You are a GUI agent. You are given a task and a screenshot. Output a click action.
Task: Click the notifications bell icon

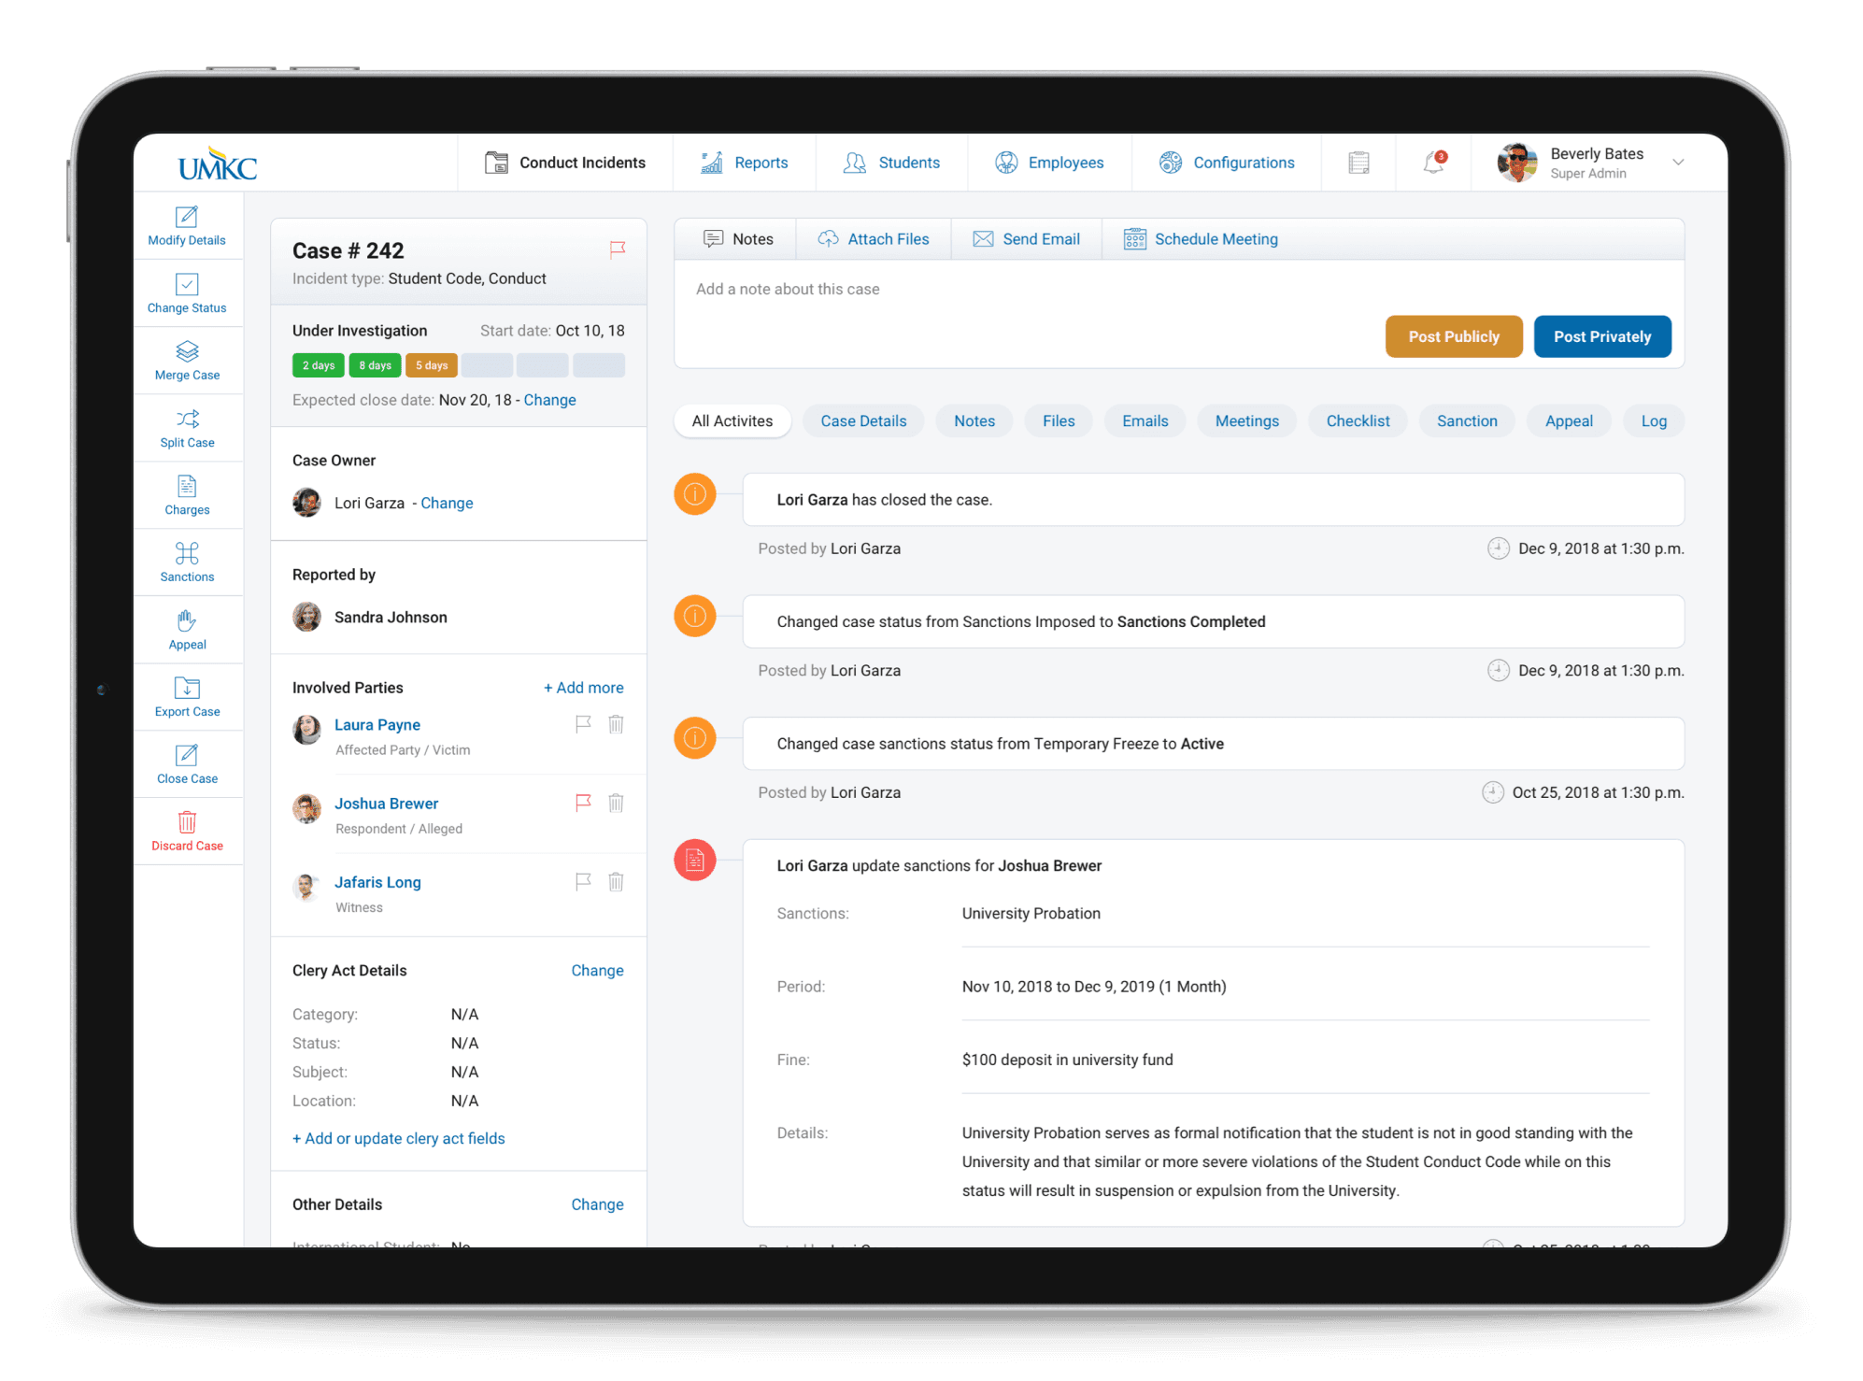[x=1434, y=161]
